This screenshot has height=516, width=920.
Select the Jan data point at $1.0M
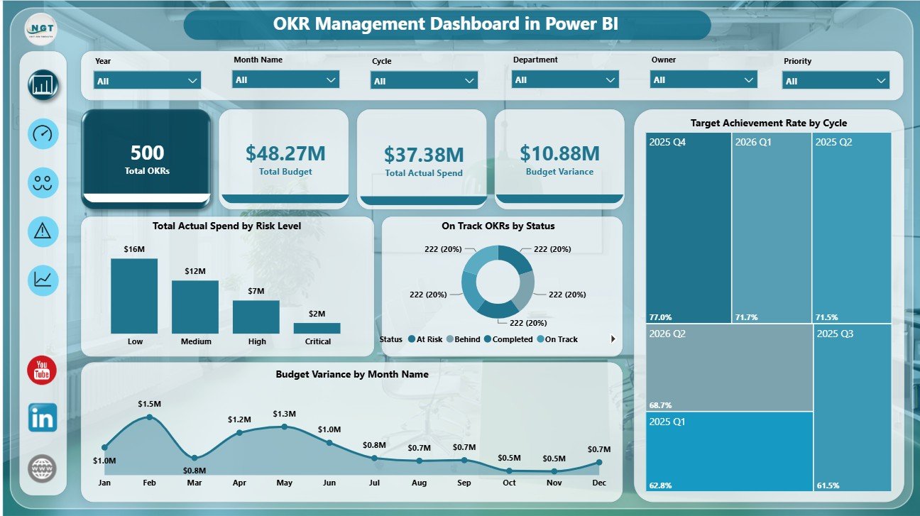coord(104,447)
